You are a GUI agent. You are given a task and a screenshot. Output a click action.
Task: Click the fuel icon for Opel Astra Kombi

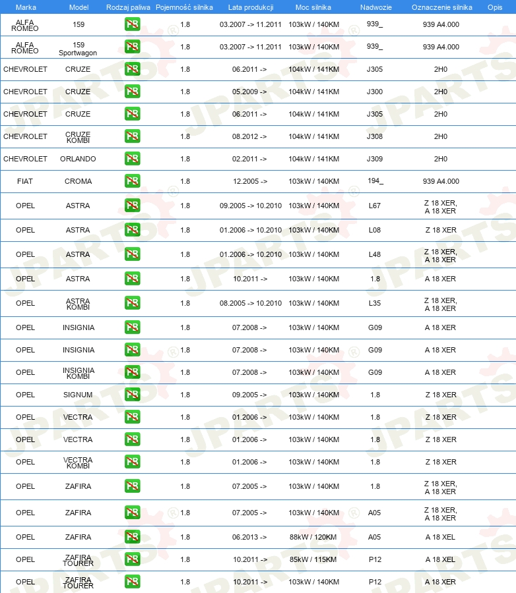[132, 302]
